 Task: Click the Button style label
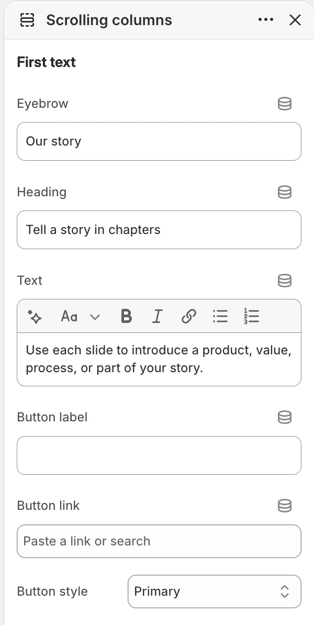[52, 591]
